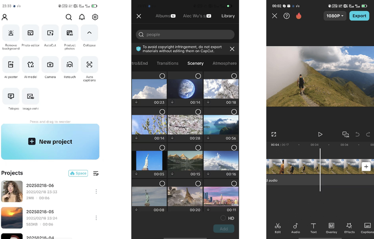Download the 00:11 city skyline clip

(x=208, y=210)
